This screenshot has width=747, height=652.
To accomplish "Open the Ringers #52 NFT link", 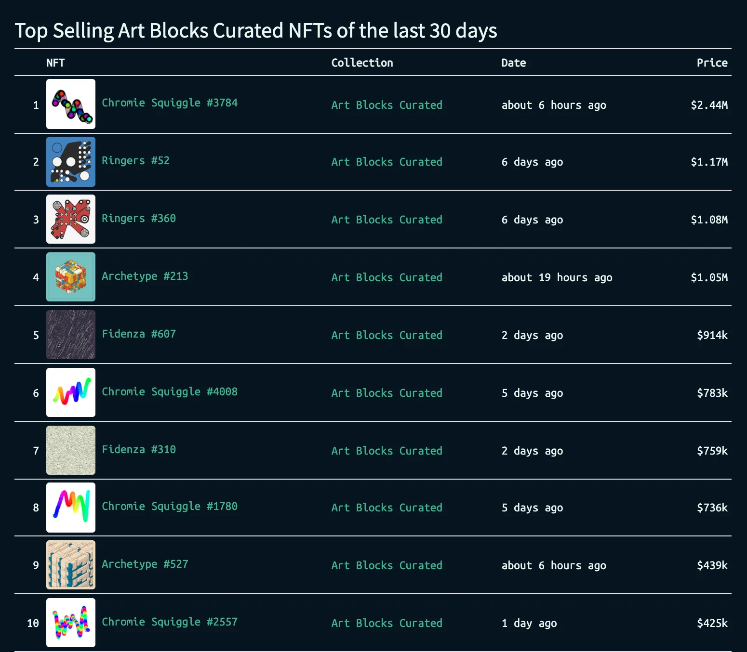I will tap(135, 161).
